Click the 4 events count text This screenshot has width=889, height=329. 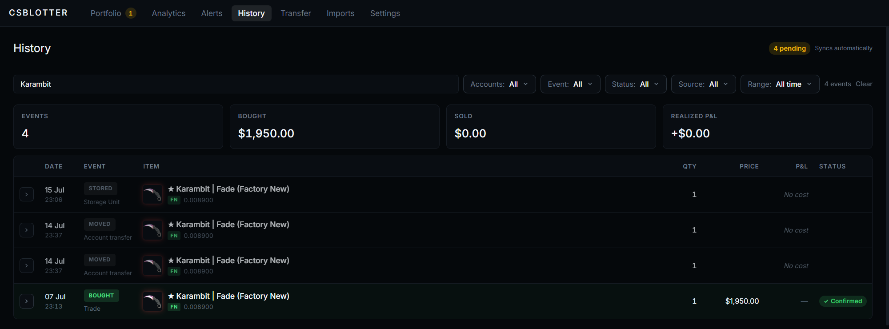(837, 84)
